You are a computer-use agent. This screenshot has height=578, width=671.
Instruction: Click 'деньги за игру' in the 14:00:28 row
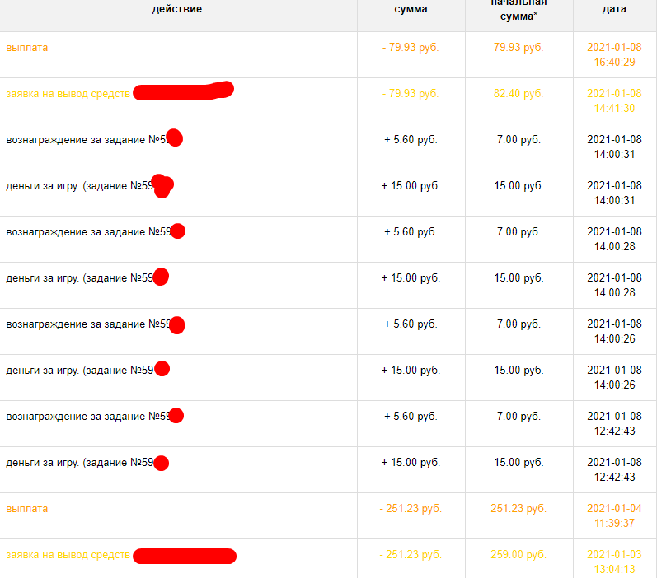[42, 278]
